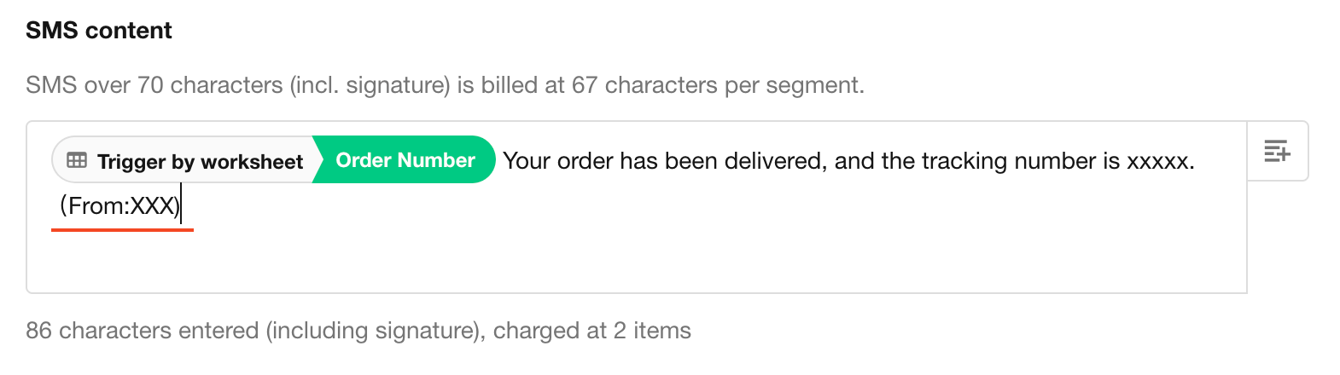
Task: Click the red underline beneath the signature
Action: [122, 229]
